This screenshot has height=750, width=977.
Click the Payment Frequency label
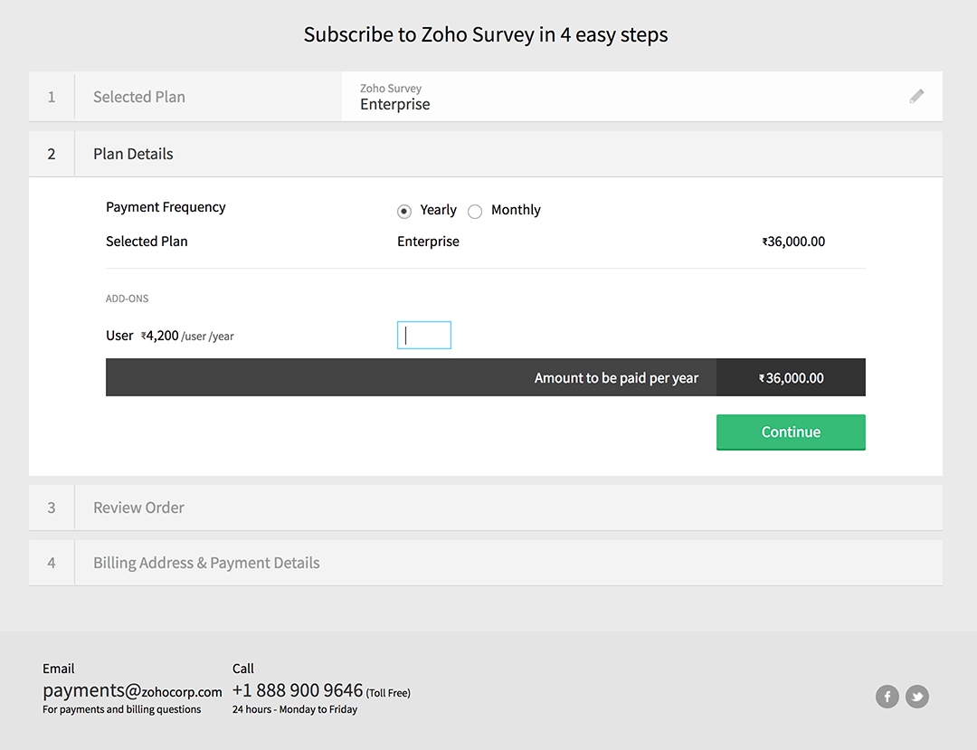[166, 207]
